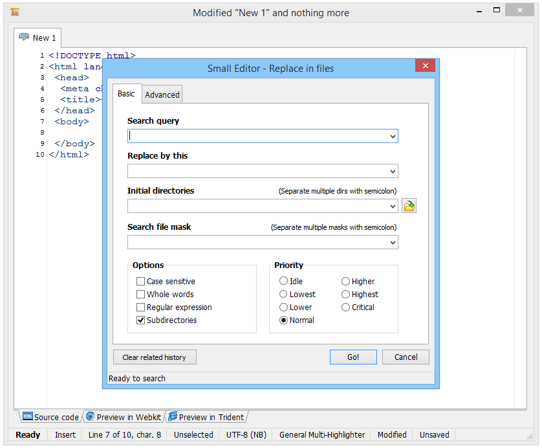Switch to Preview in Webkit tab
This screenshot has height=448, width=542.
tap(124, 417)
